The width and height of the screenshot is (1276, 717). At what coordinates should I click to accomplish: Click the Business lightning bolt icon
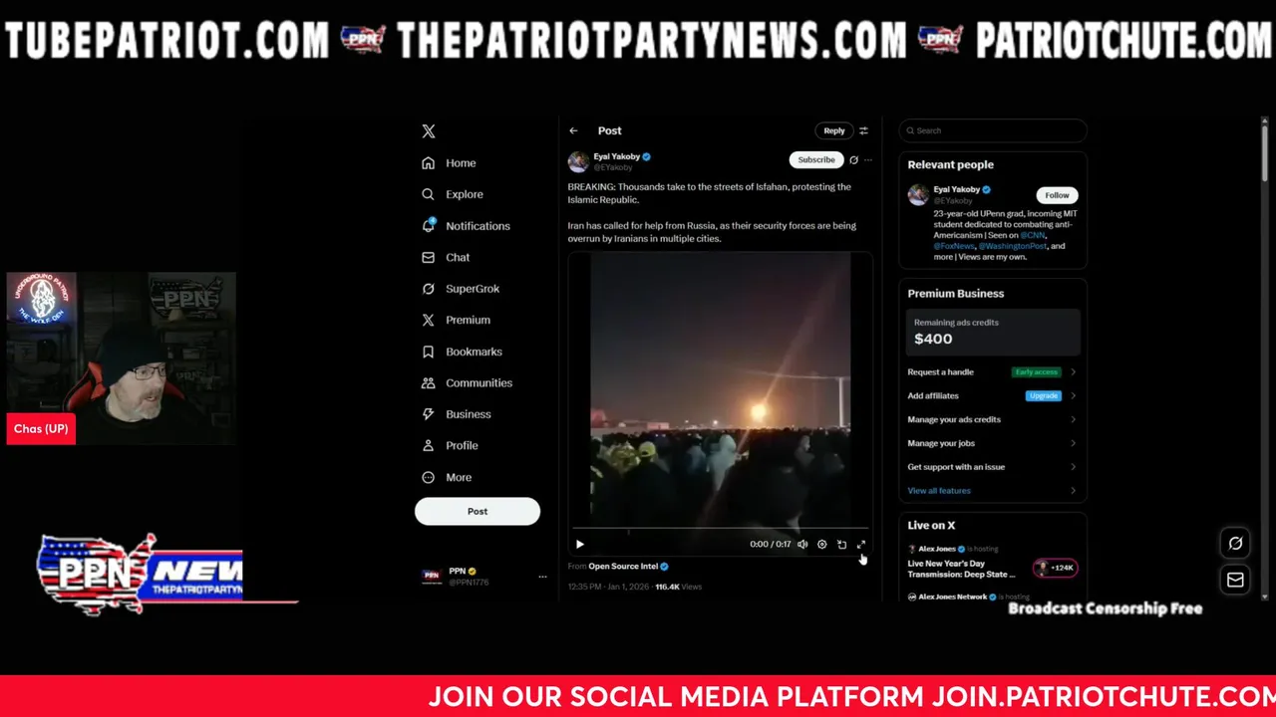click(x=428, y=414)
